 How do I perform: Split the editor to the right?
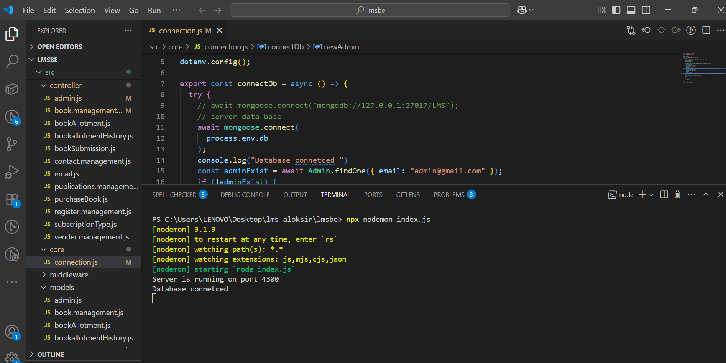(x=706, y=30)
